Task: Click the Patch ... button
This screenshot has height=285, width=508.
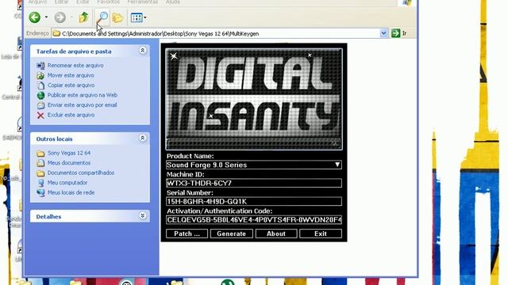Action: point(187,234)
